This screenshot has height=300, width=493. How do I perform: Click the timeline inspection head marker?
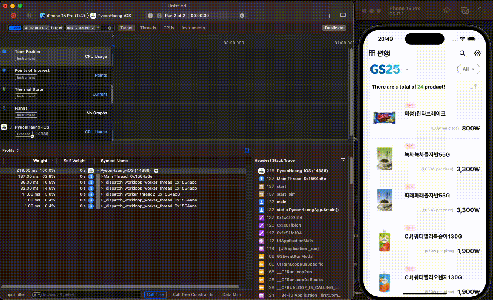113,36
